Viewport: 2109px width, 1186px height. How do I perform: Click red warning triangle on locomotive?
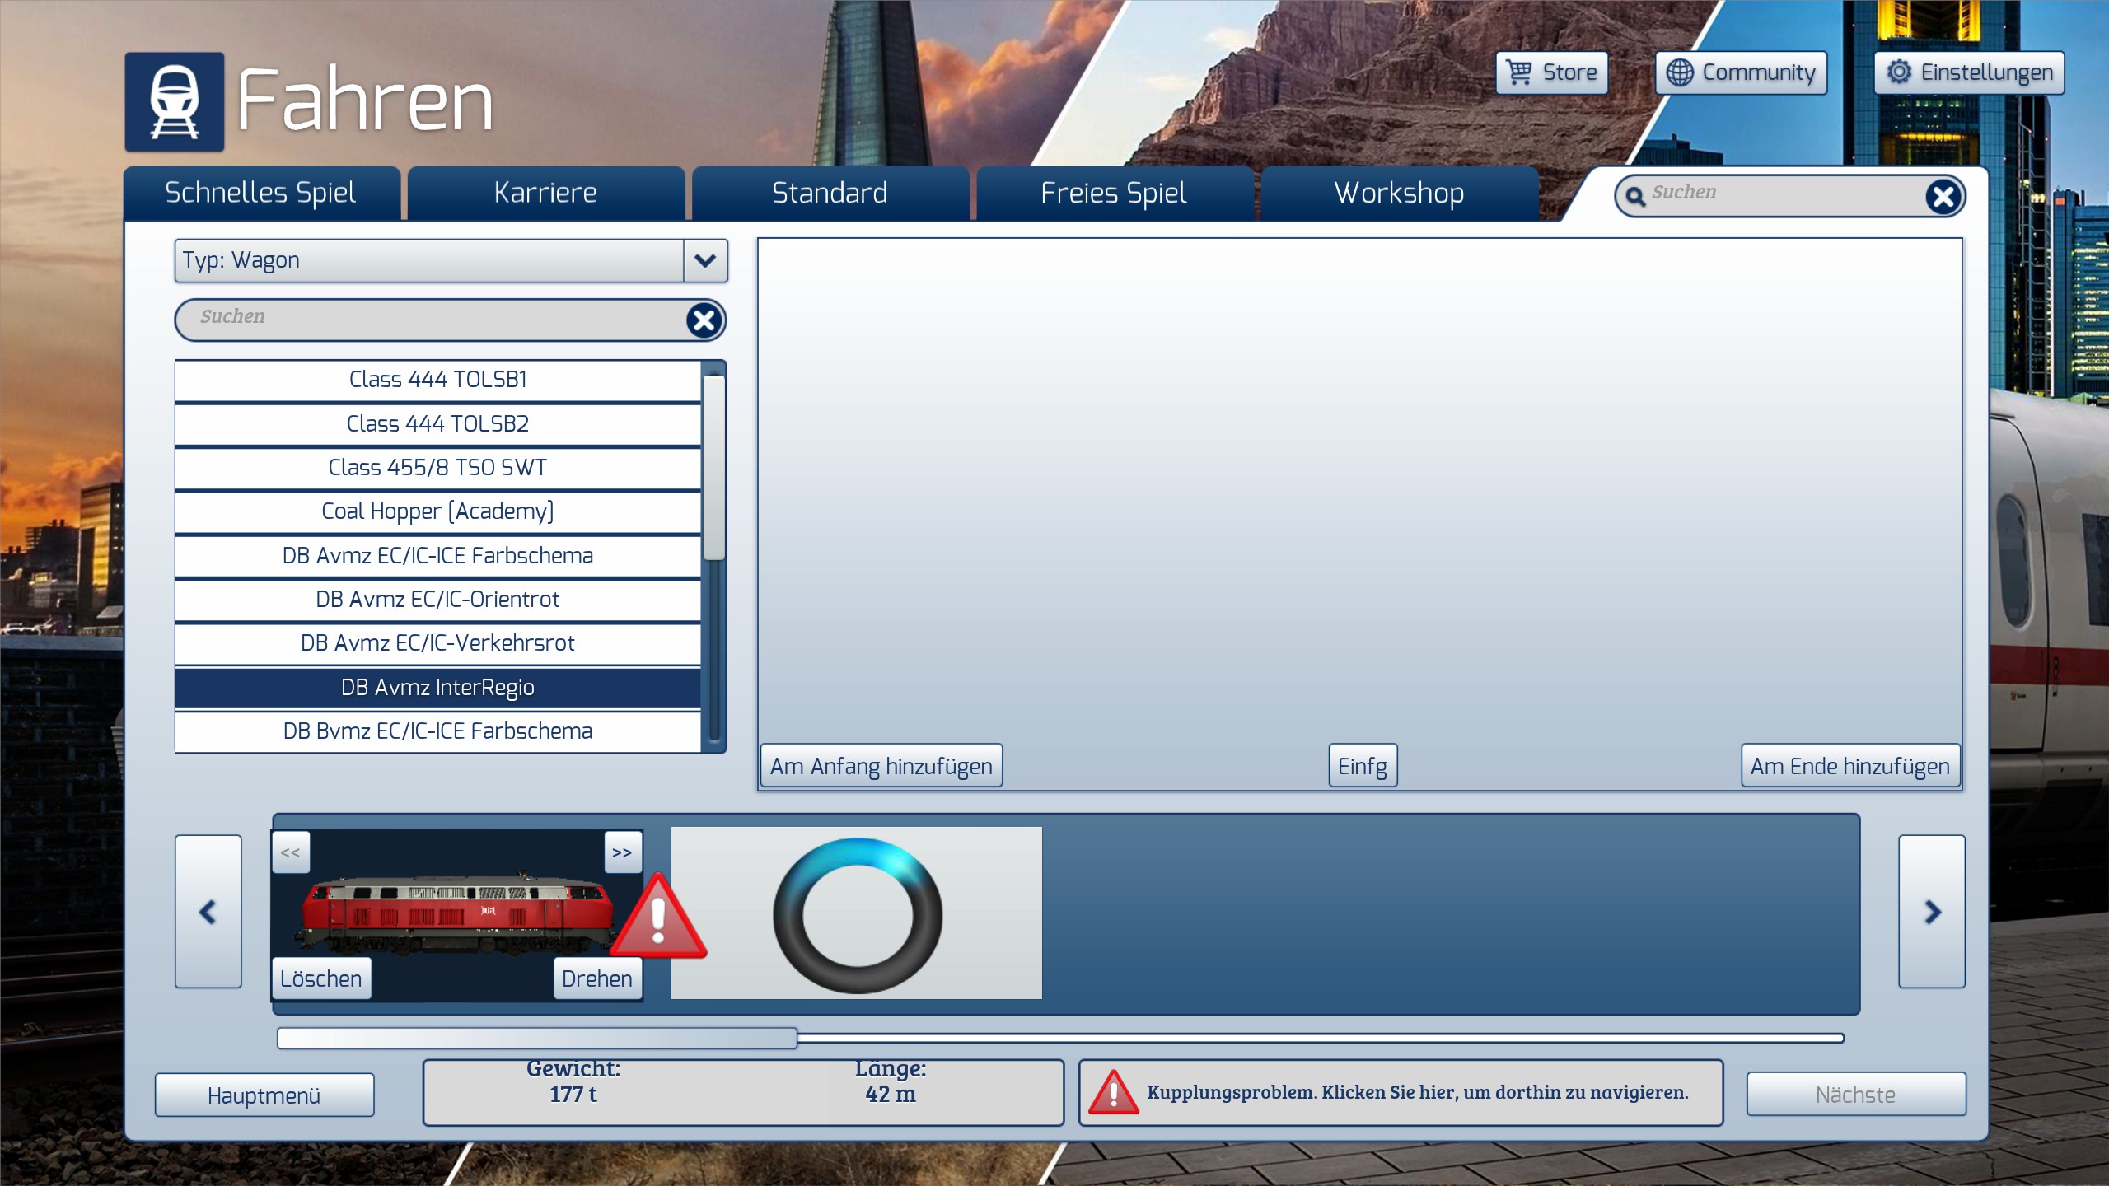658,919
